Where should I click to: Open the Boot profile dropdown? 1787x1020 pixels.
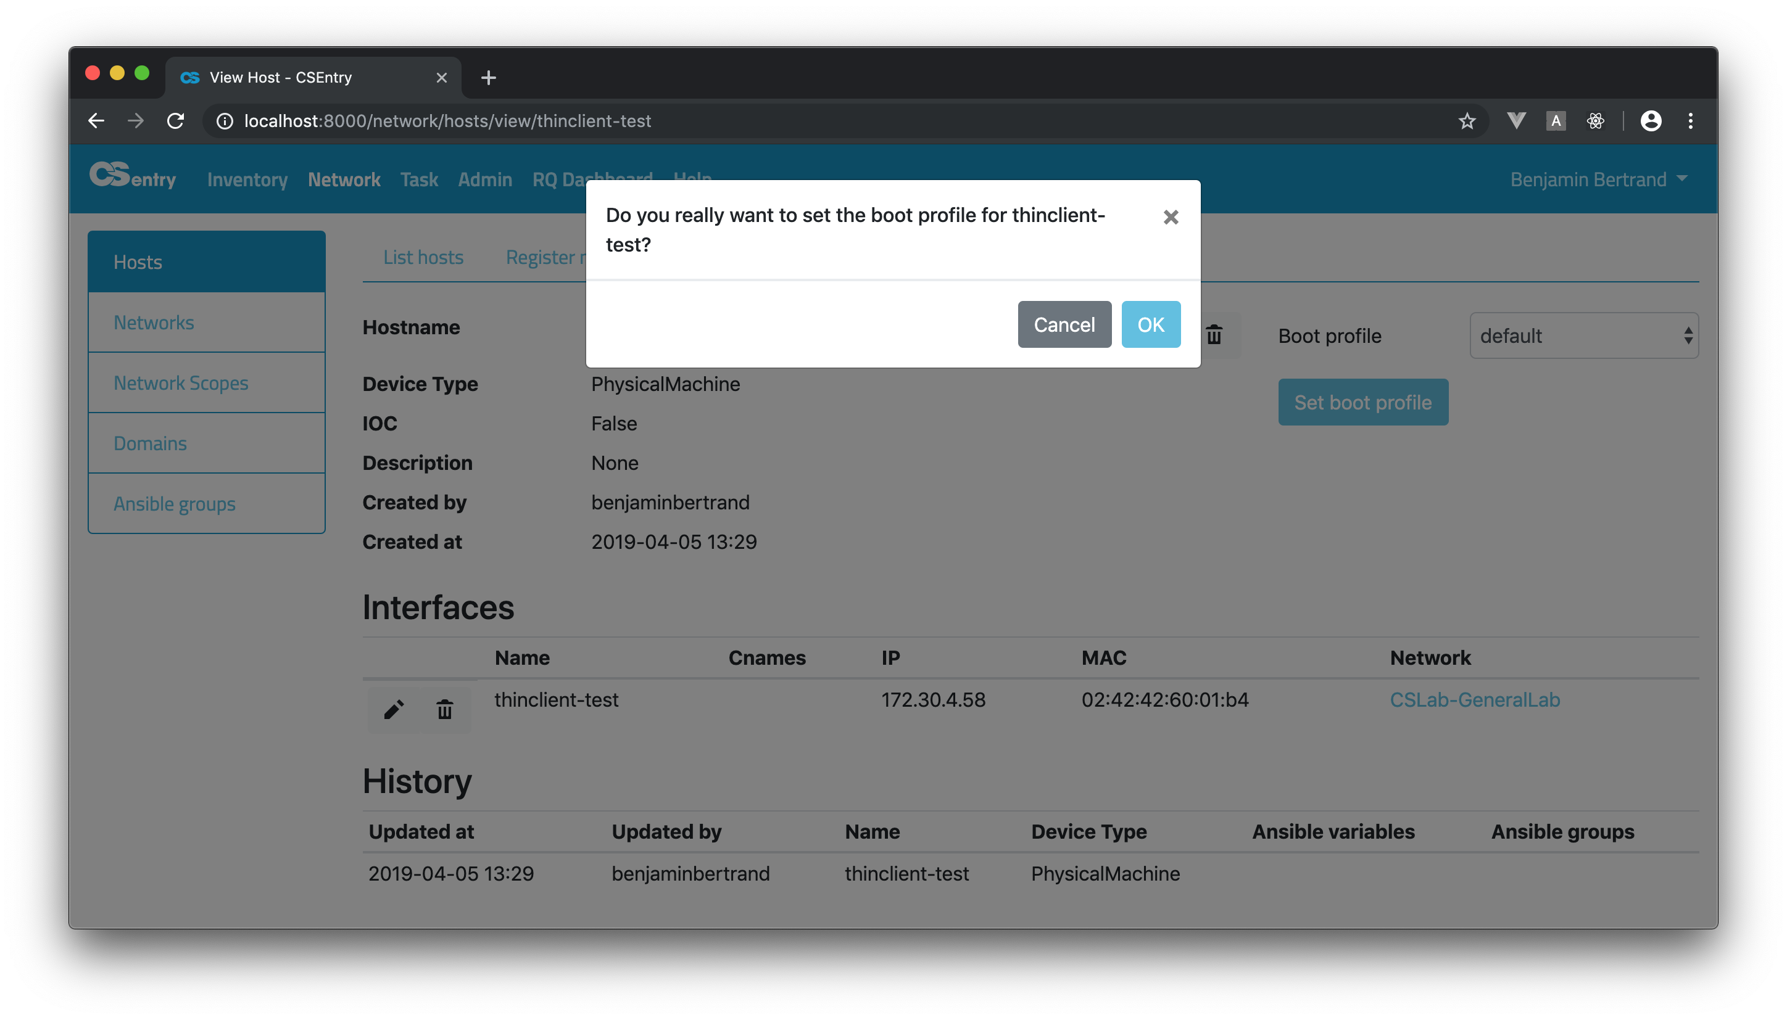tap(1583, 335)
